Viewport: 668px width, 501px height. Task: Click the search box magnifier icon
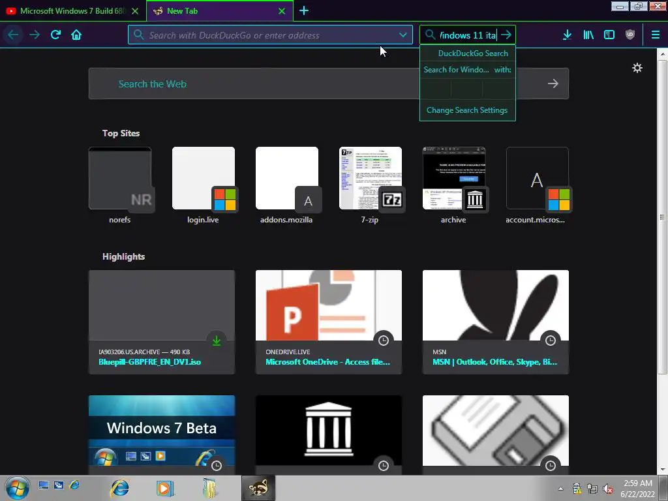pyautogui.click(x=430, y=35)
